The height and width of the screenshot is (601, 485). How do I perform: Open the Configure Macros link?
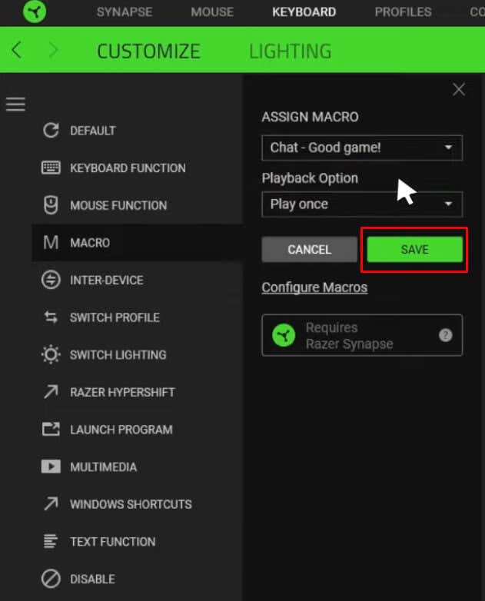click(314, 287)
